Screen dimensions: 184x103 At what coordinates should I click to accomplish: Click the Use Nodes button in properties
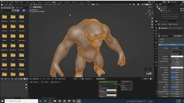(x=171, y=45)
